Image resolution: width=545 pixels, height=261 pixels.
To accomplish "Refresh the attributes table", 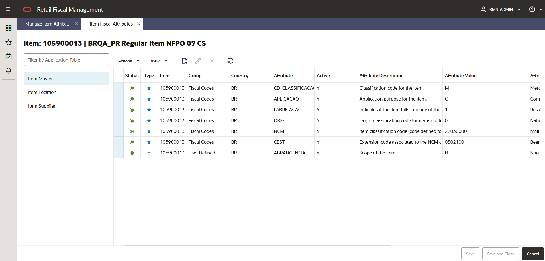I will point(230,61).
